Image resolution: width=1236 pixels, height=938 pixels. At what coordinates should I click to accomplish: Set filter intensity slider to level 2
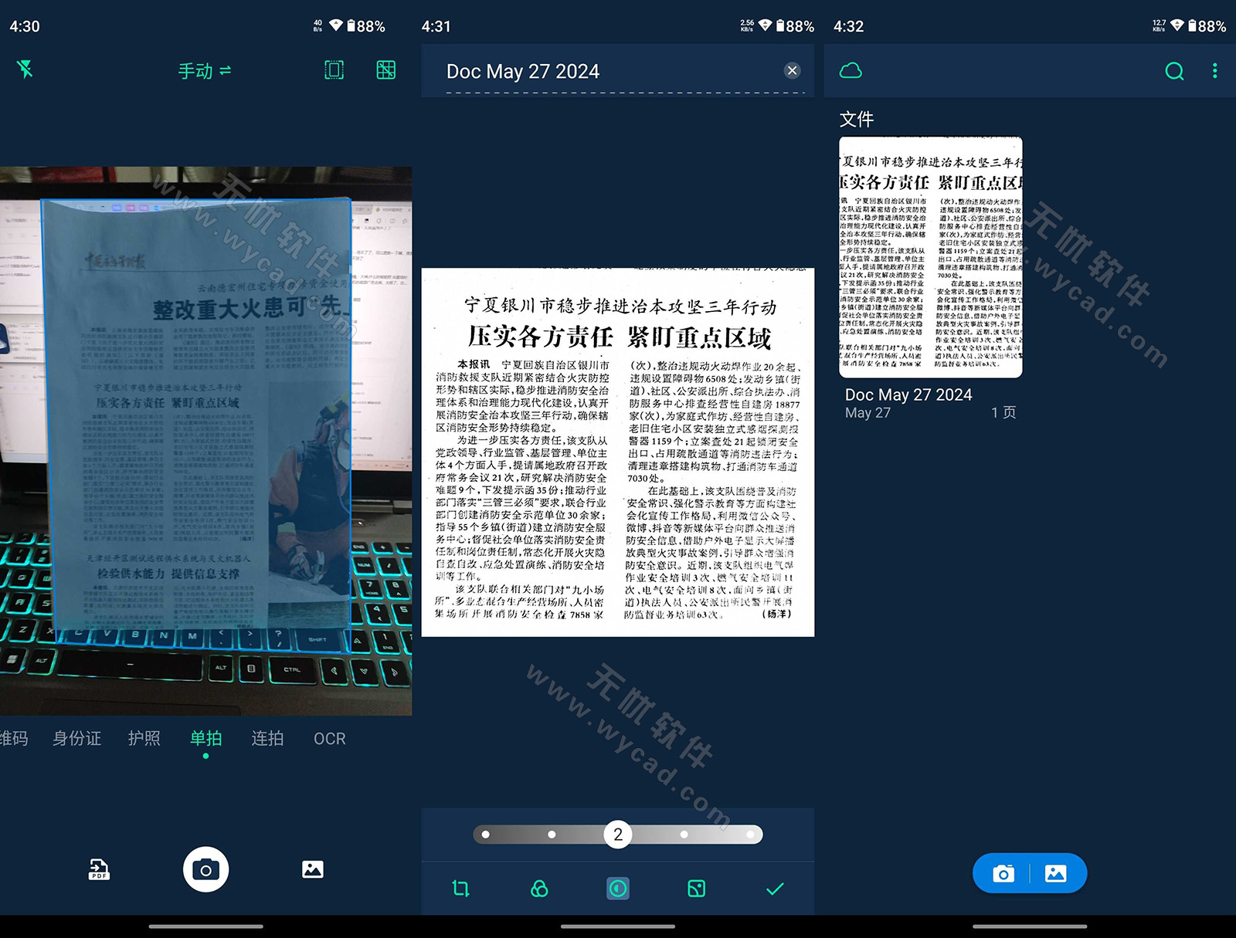coord(616,835)
